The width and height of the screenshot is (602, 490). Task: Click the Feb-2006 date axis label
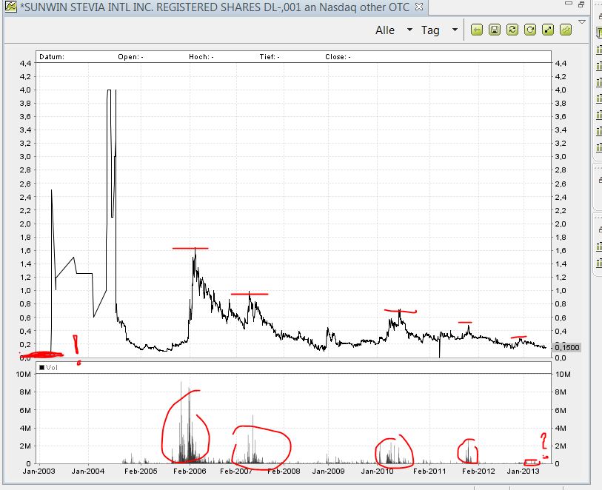coord(190,471)
